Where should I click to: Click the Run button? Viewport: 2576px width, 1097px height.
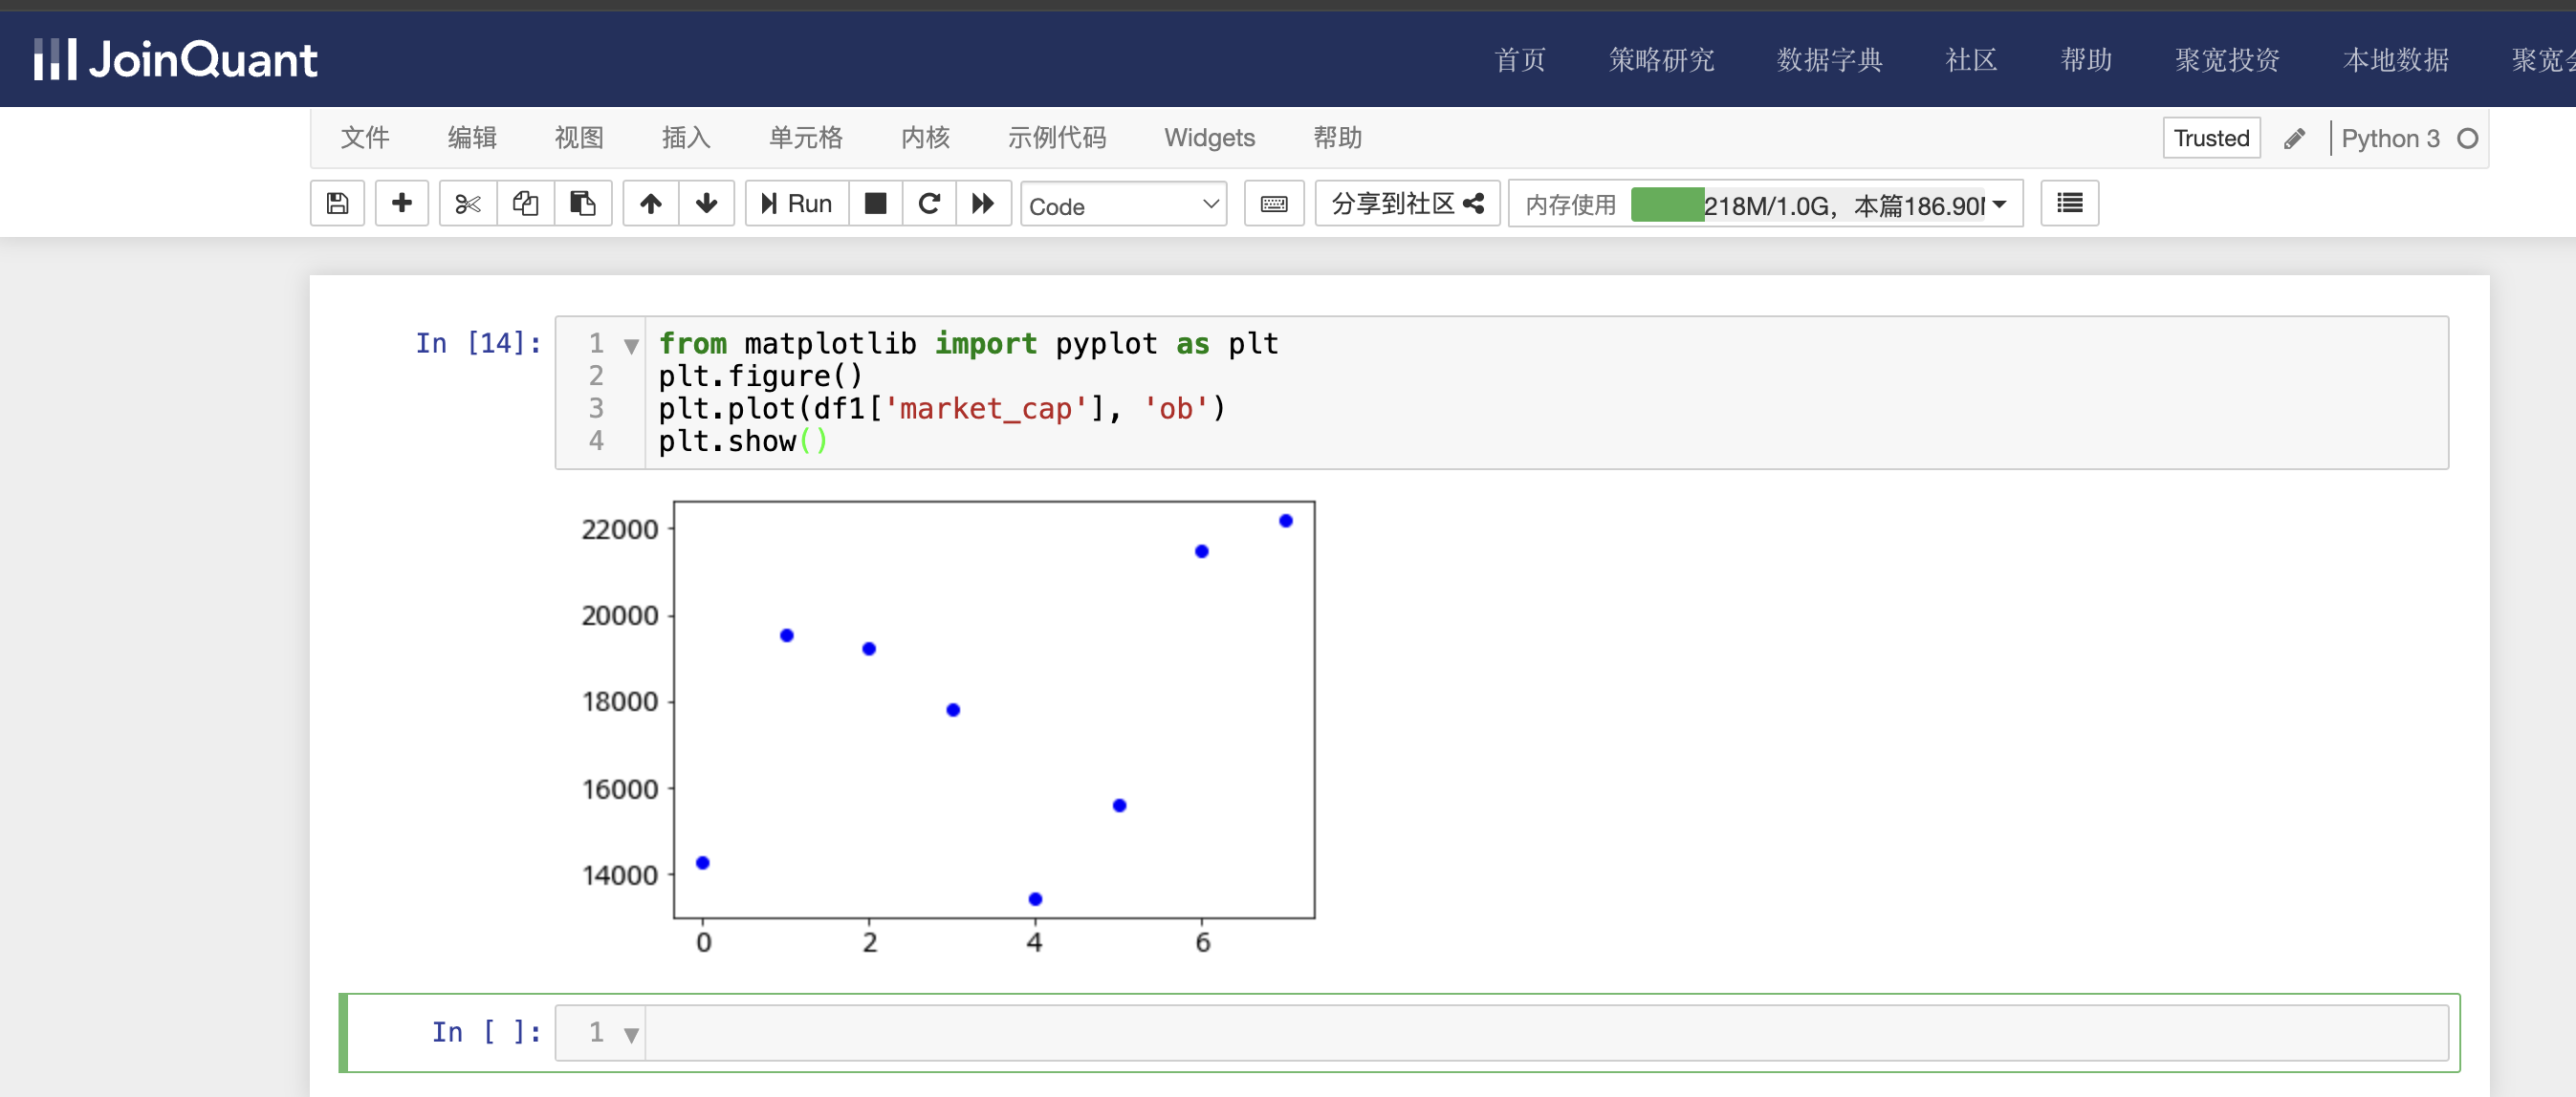(797, 204)
